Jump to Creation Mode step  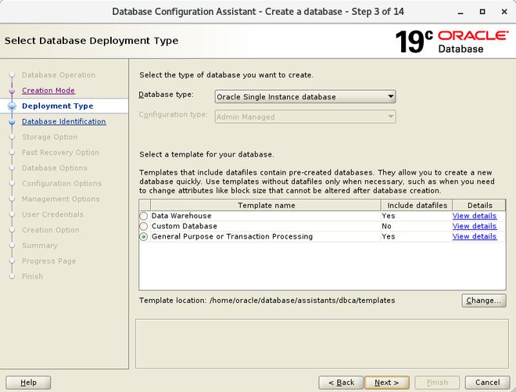[x=48, y=90]
